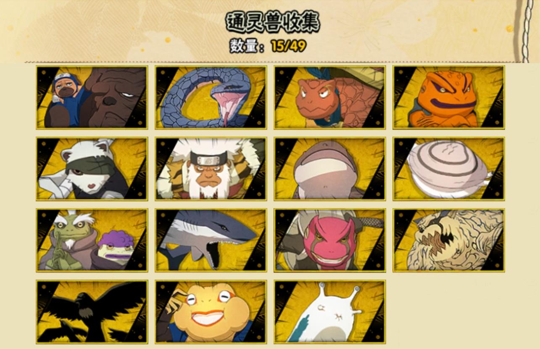Select the beige fanged beast sketch card
This screenshot has height=349, width=540.
point(448,240)
